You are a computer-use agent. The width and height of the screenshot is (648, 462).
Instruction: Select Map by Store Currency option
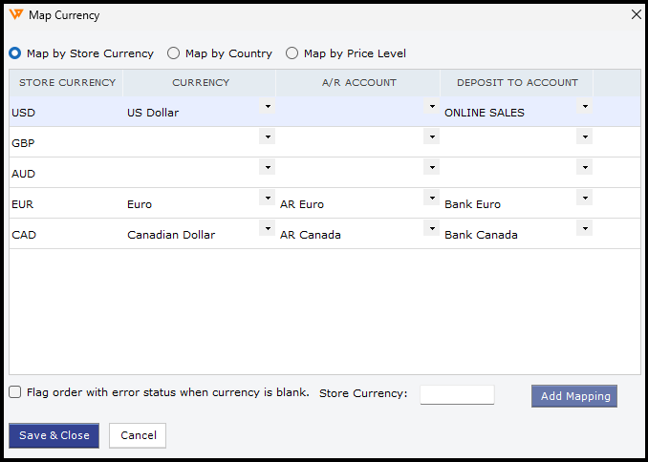(15, 53)
